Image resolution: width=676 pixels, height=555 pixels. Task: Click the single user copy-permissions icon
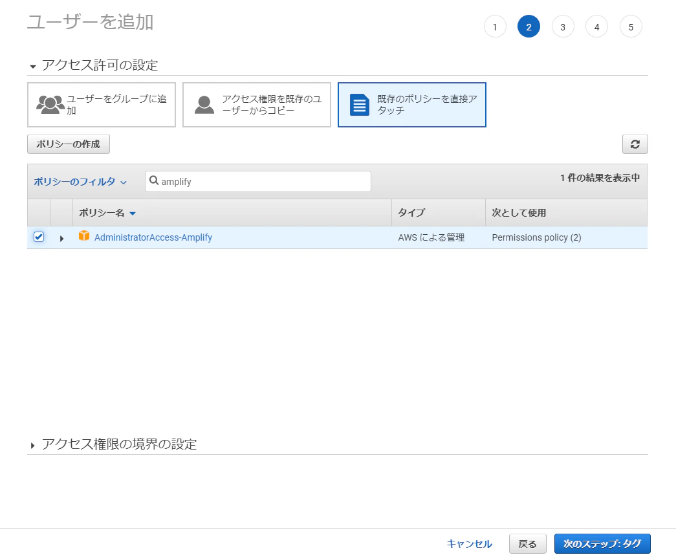[x=204, y=105]
